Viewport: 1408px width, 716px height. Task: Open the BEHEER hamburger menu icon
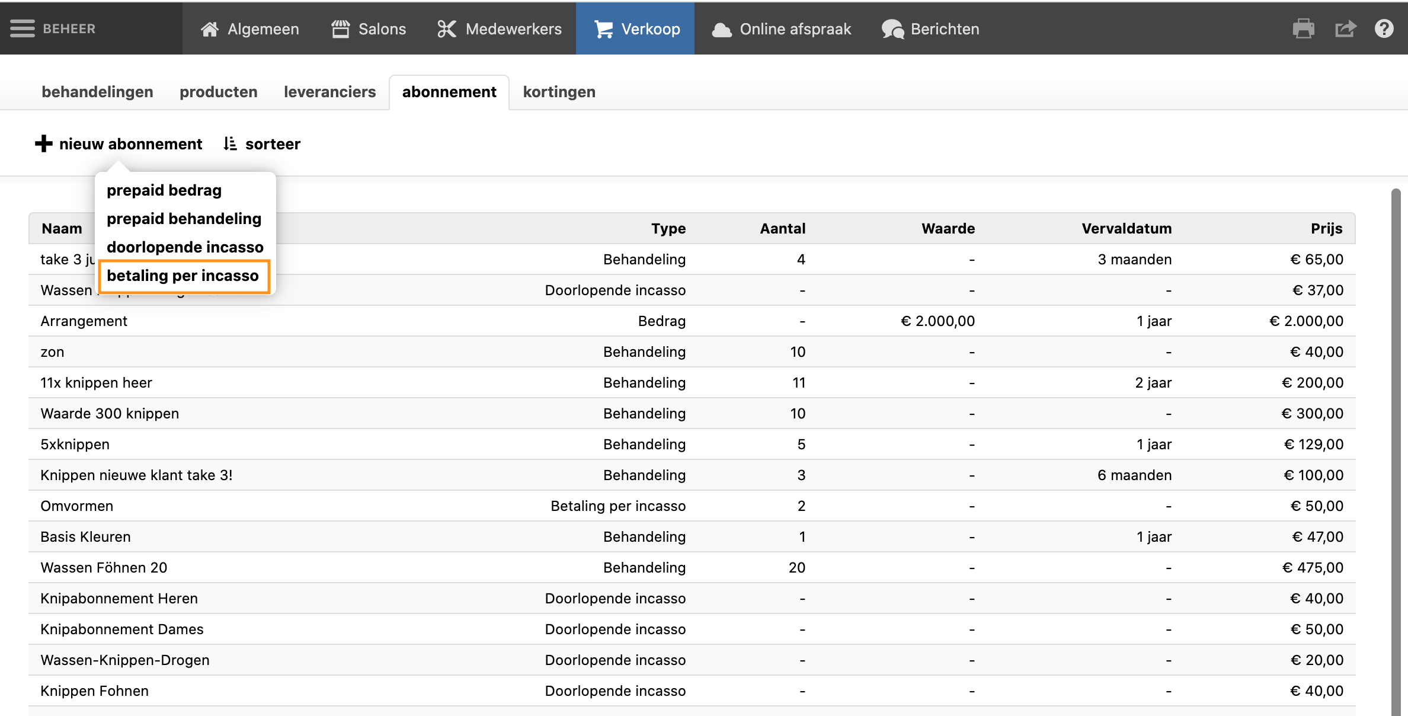[x=23, y=28]
